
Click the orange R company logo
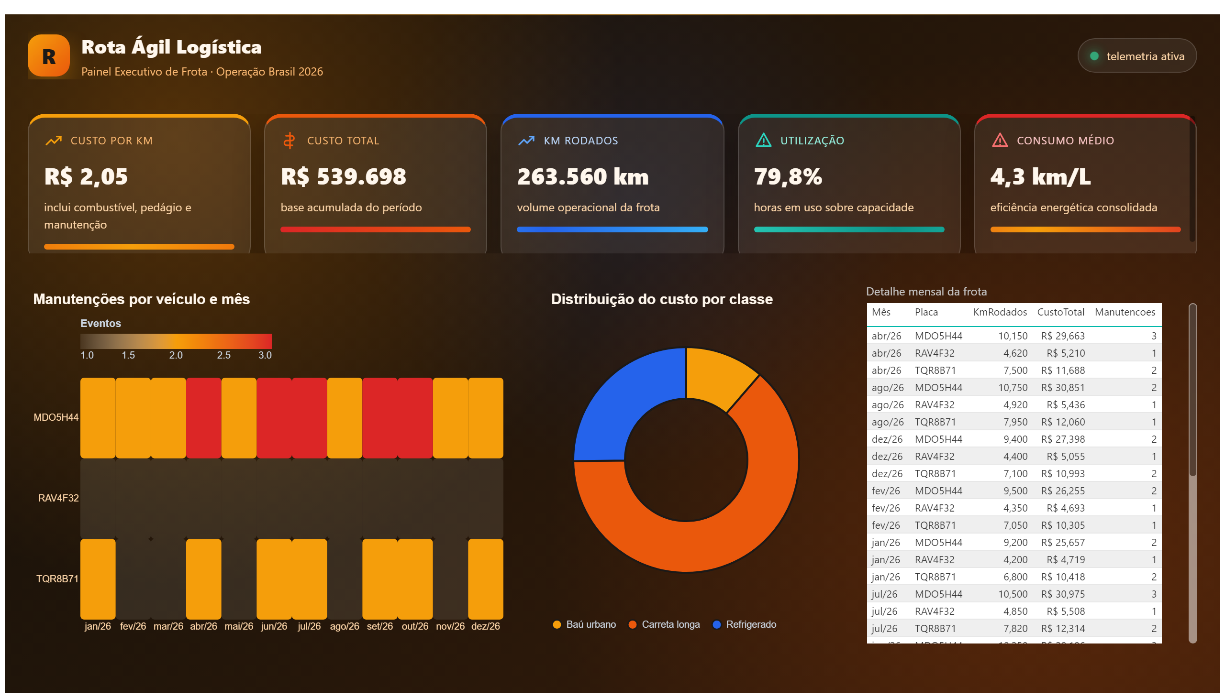48,56
